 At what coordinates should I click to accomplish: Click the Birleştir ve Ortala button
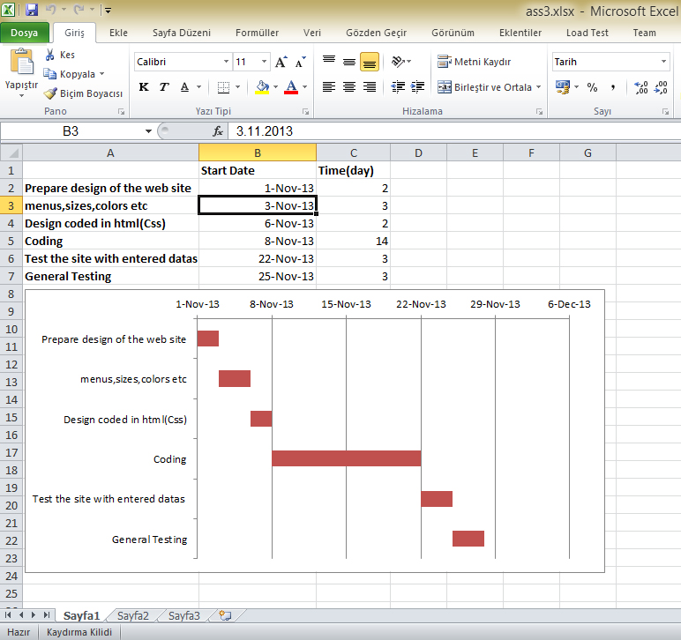click(483, 87)
